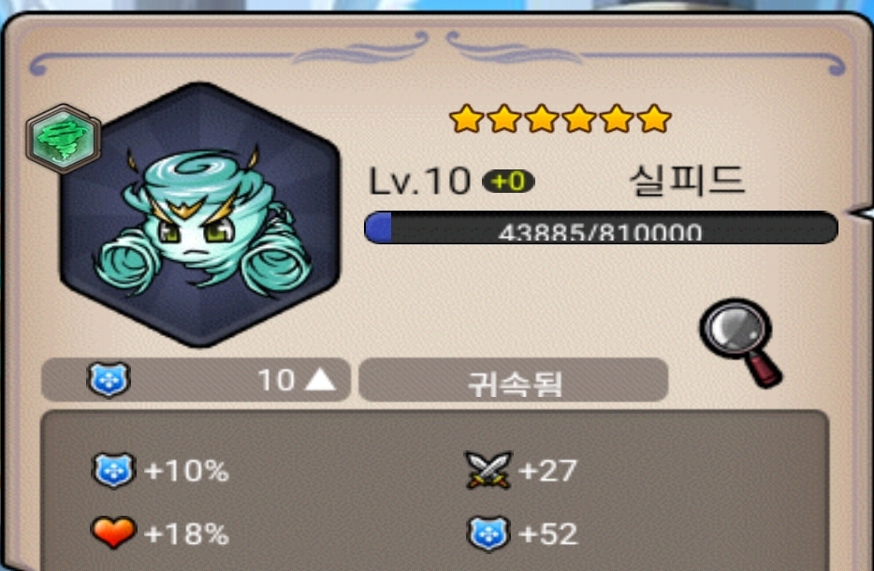
Task: Tap the green +0 enhancement badge
Action: point(508,182)
